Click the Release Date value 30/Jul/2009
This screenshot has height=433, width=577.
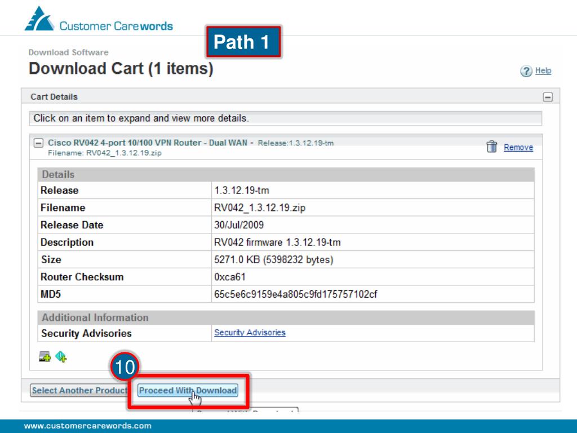click(x=239, y=225)
